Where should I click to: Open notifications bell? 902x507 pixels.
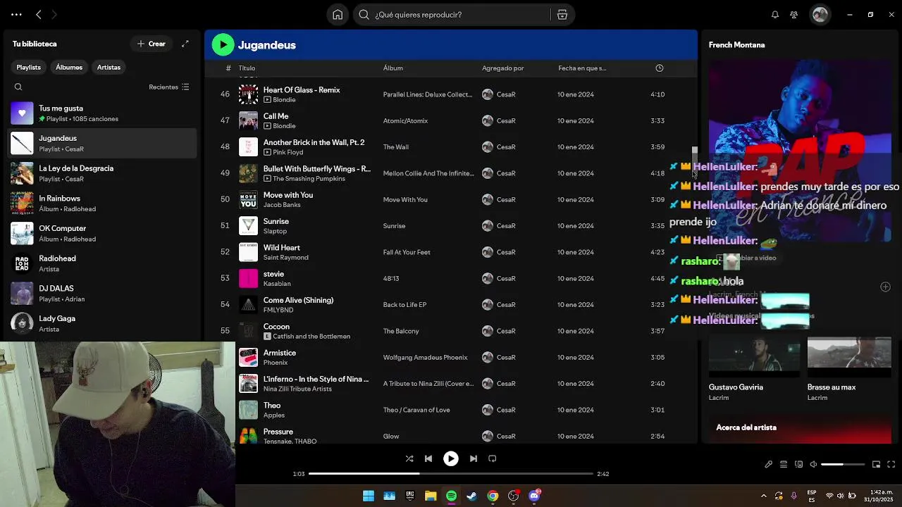click(x=775, y=15)
